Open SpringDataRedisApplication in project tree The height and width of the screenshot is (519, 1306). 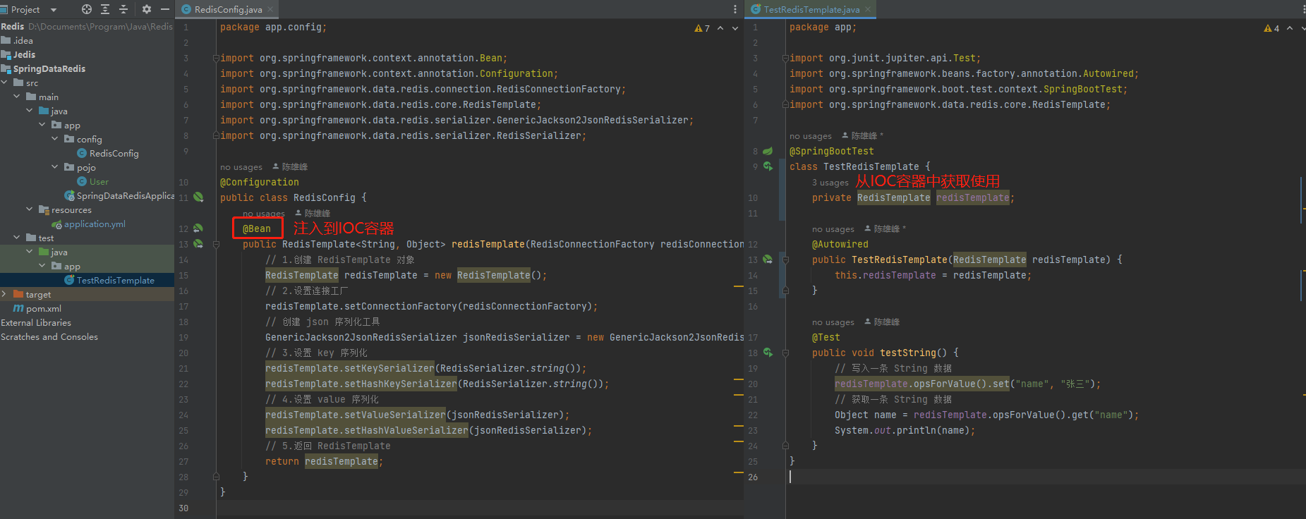[x=120, y=195]
